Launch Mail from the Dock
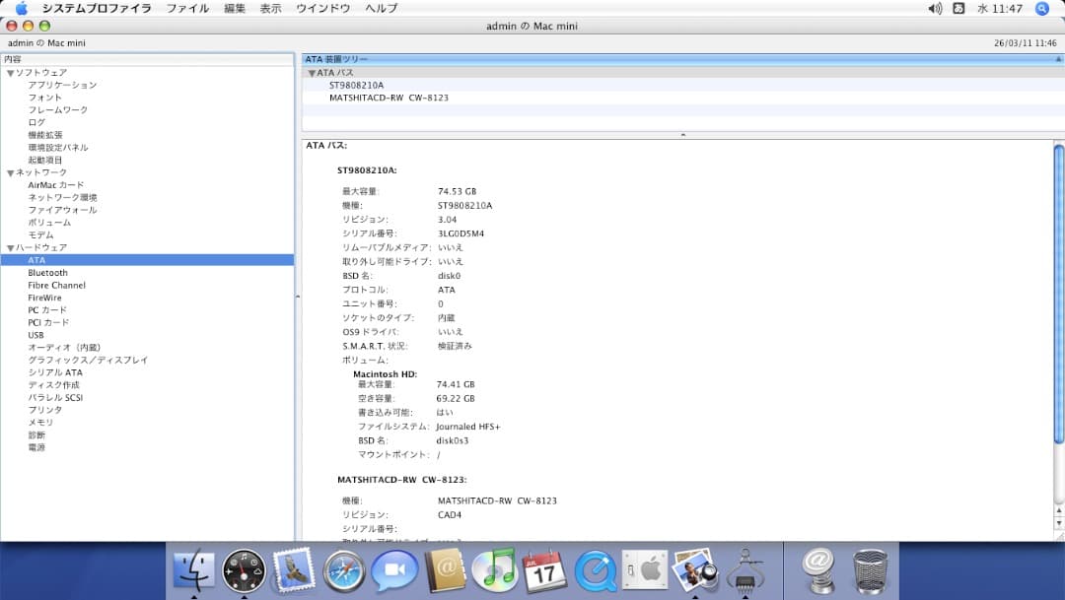Screen dimensions: 1065x600 coord(294,569)
